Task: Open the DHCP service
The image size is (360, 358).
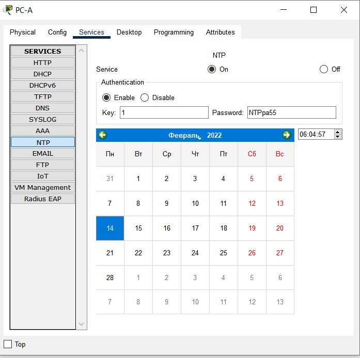Action: (43, 74)
